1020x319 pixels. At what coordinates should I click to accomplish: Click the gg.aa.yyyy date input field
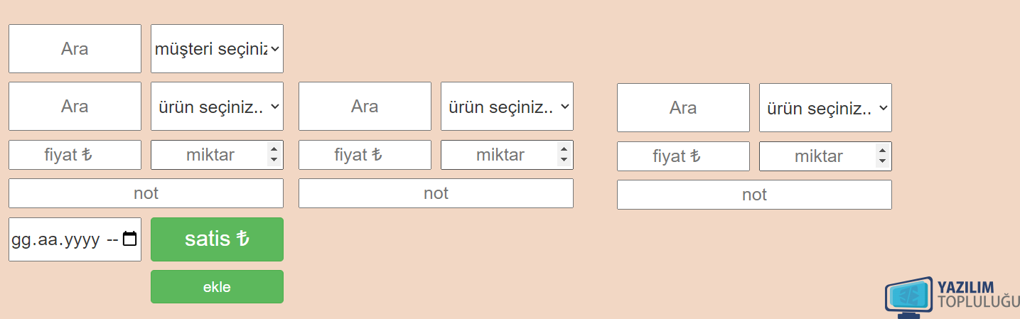75,239
